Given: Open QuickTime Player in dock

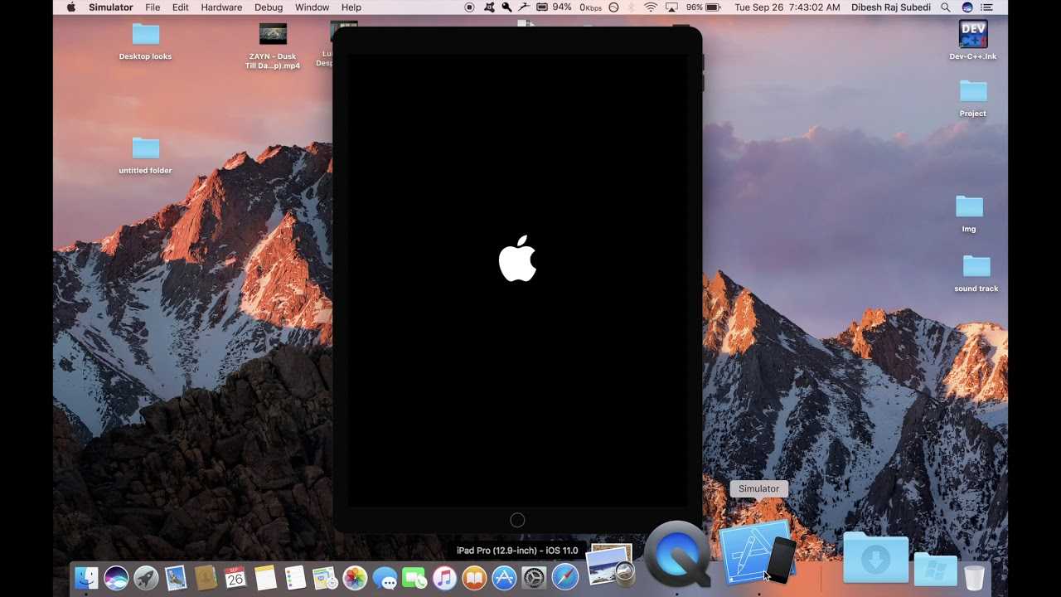Looking at the screenshot, I should pos(677,555).
